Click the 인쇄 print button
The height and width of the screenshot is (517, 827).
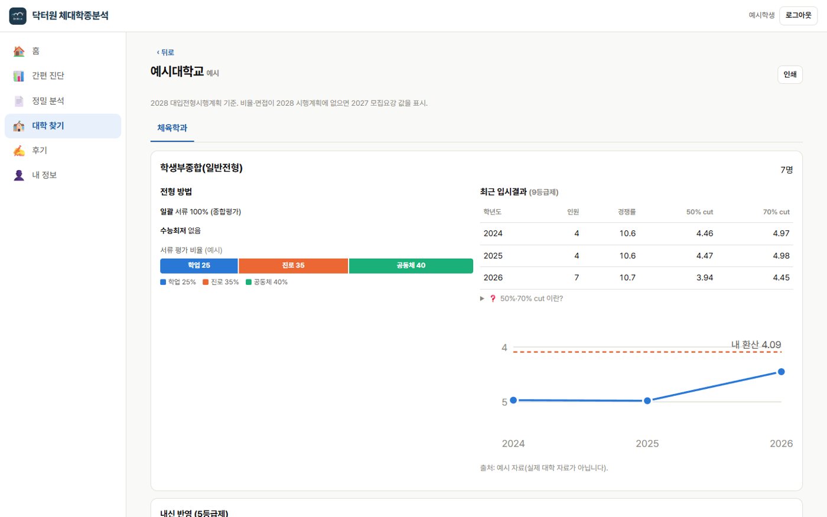(x=790, y=74)
